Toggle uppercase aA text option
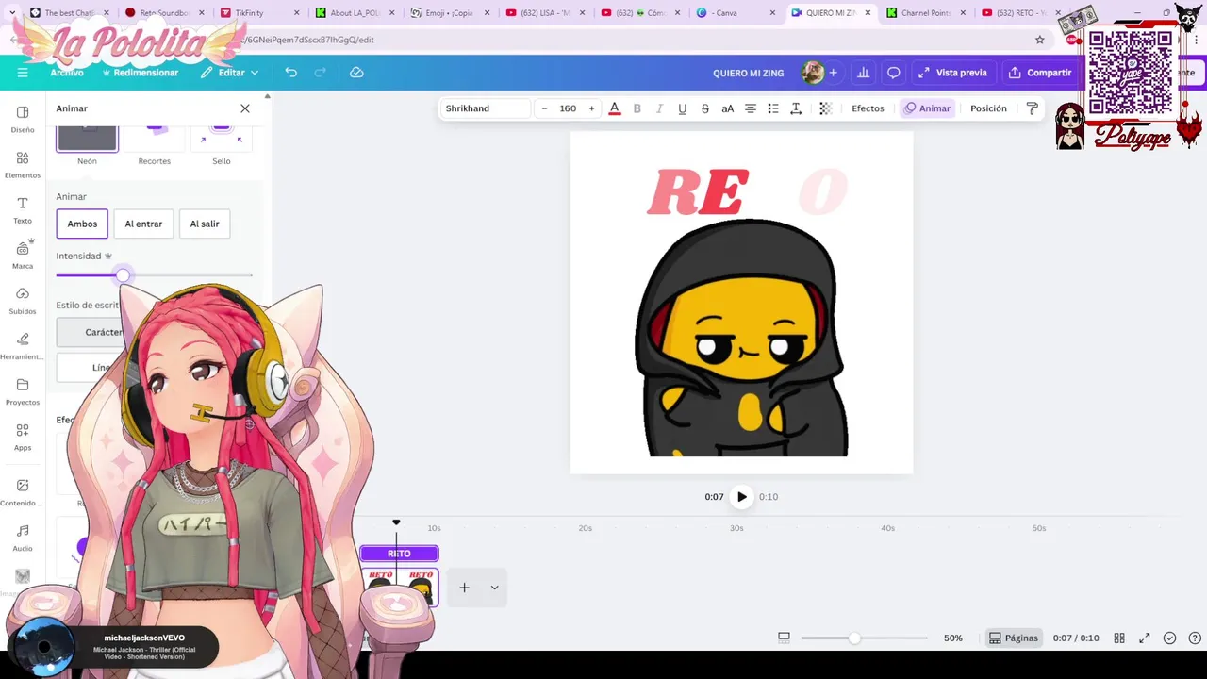Image resolution: width=1207 pixels, height=679 pixels. 728,108
